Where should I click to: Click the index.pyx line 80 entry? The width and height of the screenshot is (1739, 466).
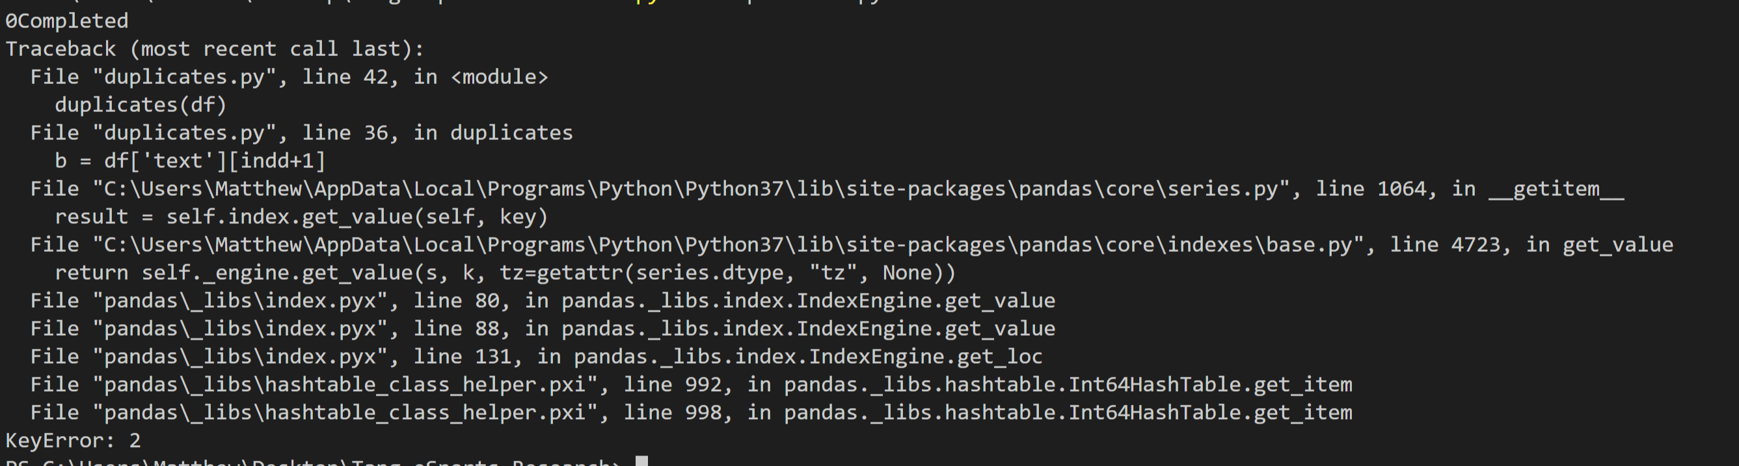[543, 301]
